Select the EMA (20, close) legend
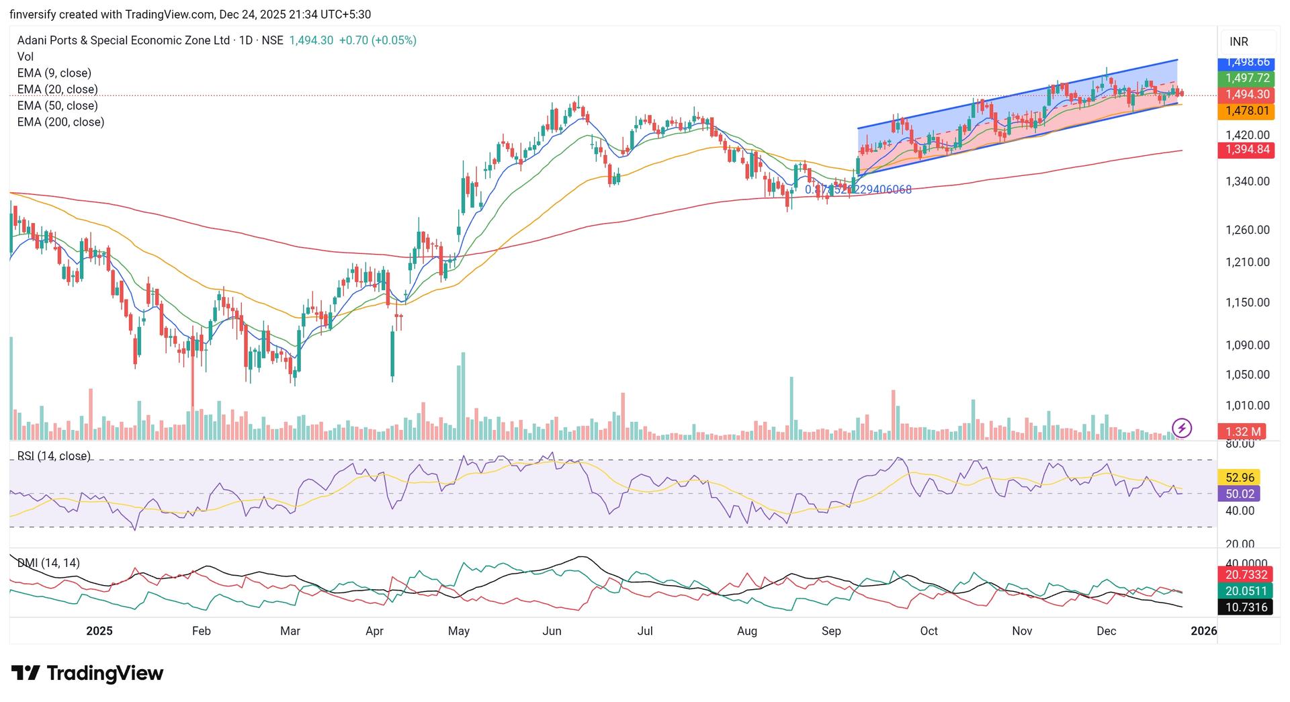 58,89
